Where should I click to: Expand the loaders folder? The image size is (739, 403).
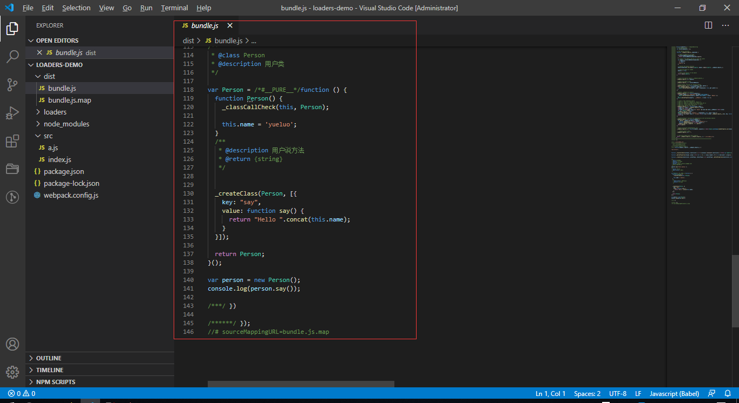[x=55, y=112]
